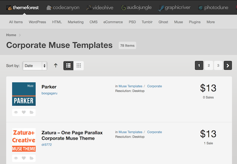Image resolution: width=237 pixels, height=164 pixels.
Task: Reverse sort order with arrow icon
Action: pos(55,65)
